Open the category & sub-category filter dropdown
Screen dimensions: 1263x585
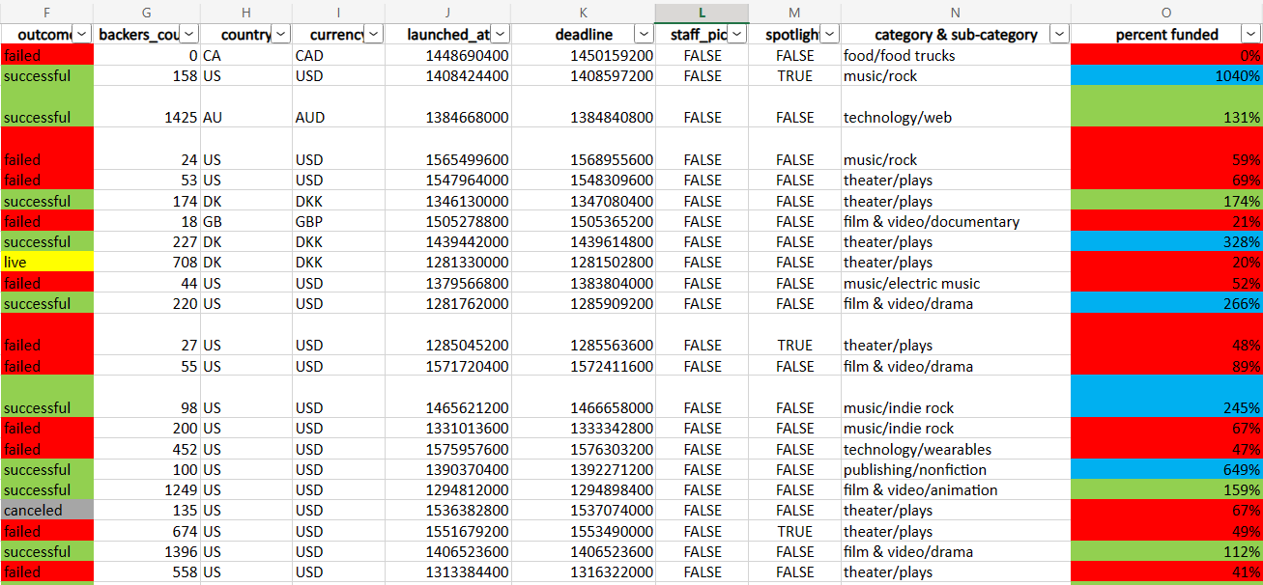(x=1059, y=34)
